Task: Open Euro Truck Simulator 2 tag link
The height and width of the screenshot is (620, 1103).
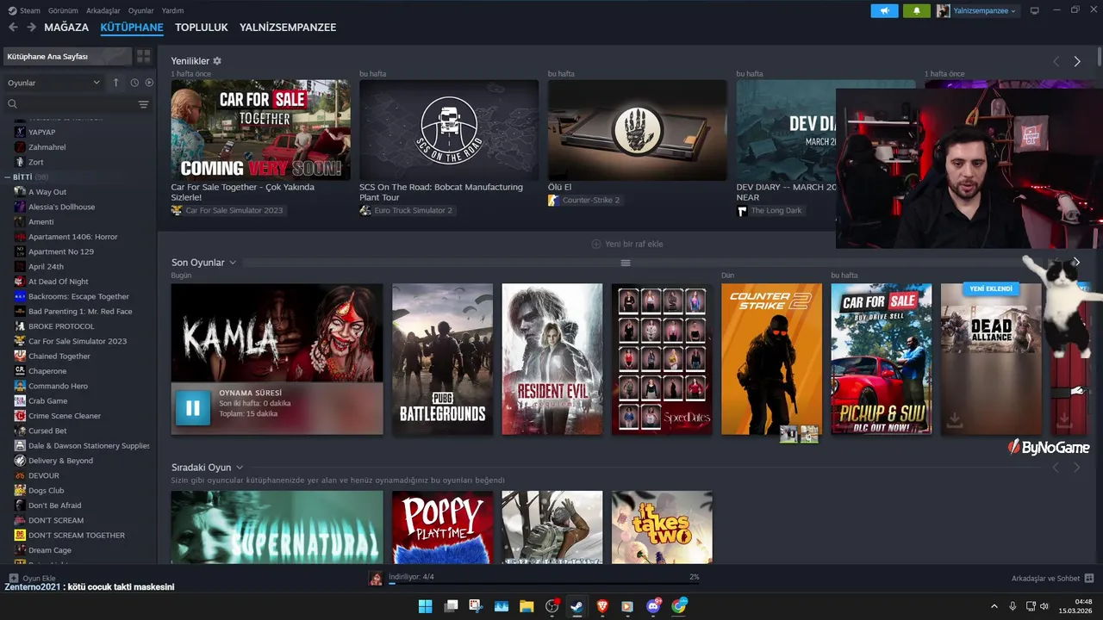Action: pyautogui.click(x=407, y=210)
